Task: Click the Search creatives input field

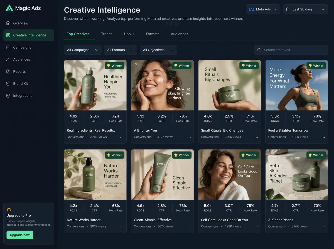Action: pyautogui.click(x=291, y=50)
